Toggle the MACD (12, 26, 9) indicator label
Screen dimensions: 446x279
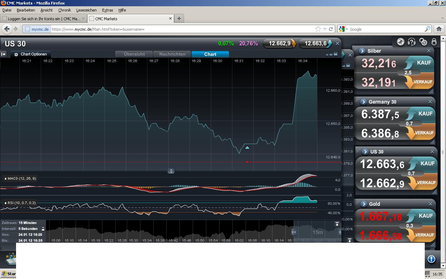[x=20, y=179]
